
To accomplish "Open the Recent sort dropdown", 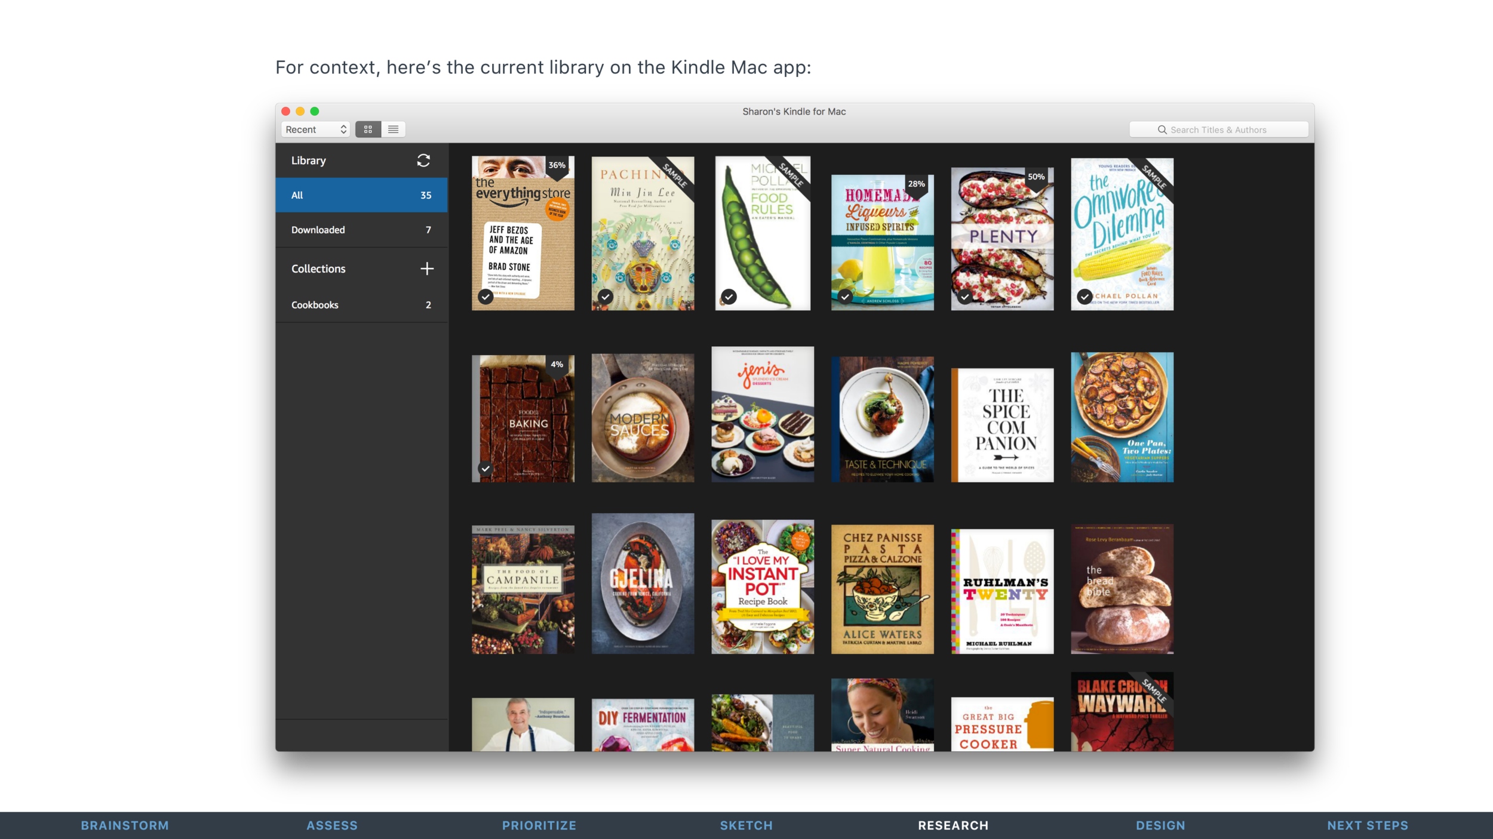I will click(x=315, y=129).
